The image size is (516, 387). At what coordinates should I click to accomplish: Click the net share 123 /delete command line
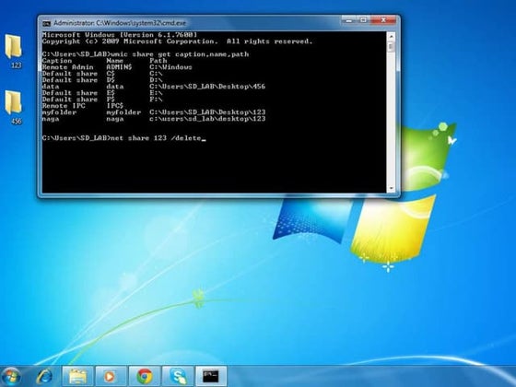point(123,138)
